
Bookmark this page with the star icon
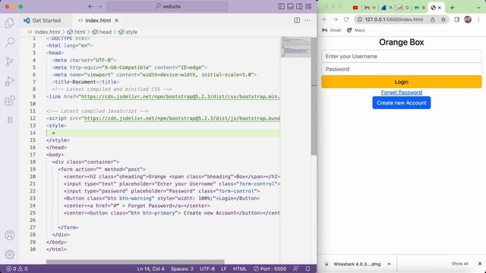point(443,20)
